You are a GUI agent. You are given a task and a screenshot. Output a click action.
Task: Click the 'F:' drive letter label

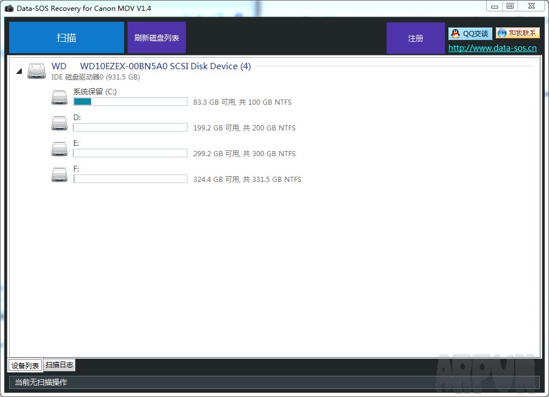pyautogui.click(x=76, y=169)
